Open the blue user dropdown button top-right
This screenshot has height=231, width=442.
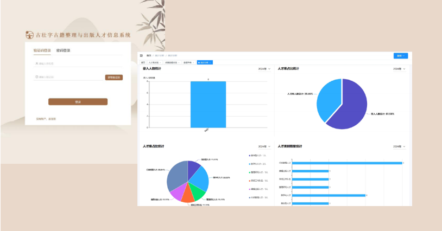(400, 55)
